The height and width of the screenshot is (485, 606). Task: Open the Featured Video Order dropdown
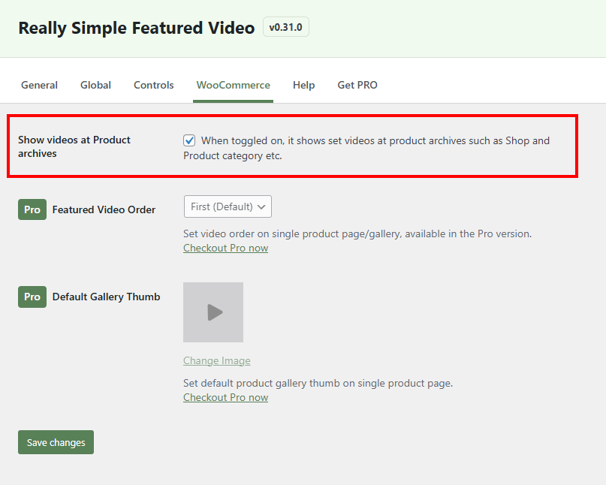227,206
